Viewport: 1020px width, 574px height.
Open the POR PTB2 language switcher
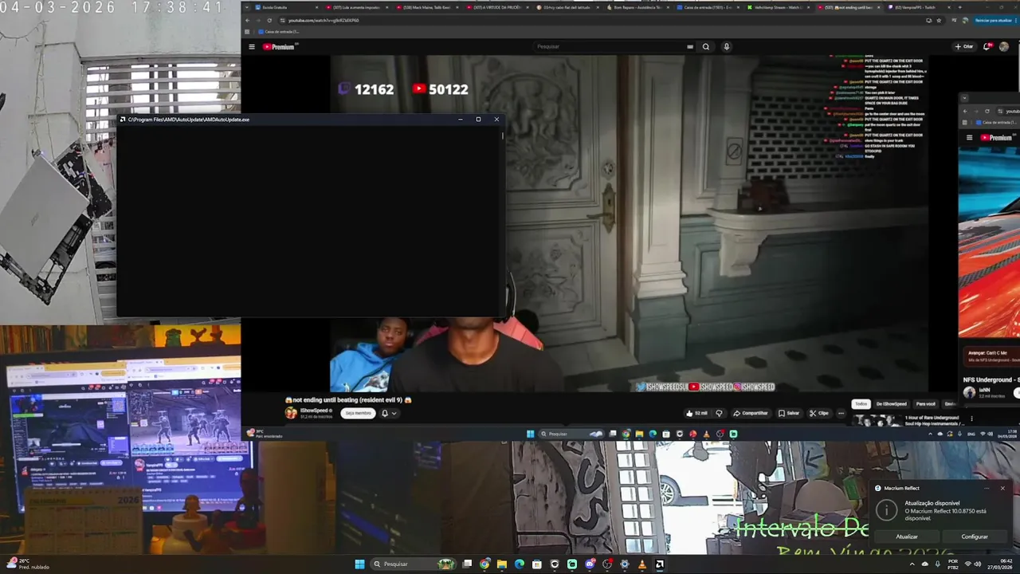pos(953,564)
